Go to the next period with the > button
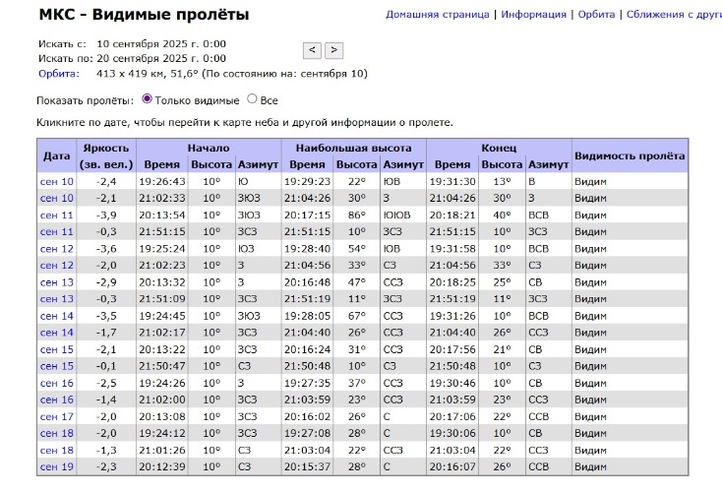This screenshot has width=722, height=492. (333, 50)
